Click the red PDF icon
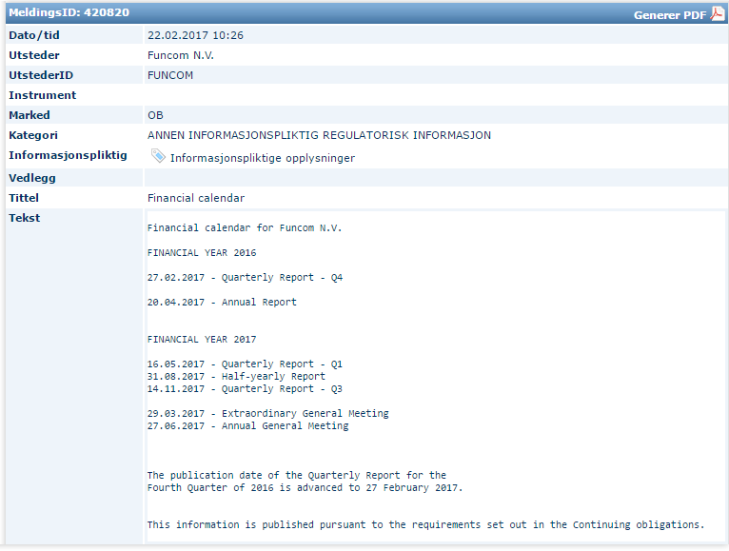 tap(717, 14)
